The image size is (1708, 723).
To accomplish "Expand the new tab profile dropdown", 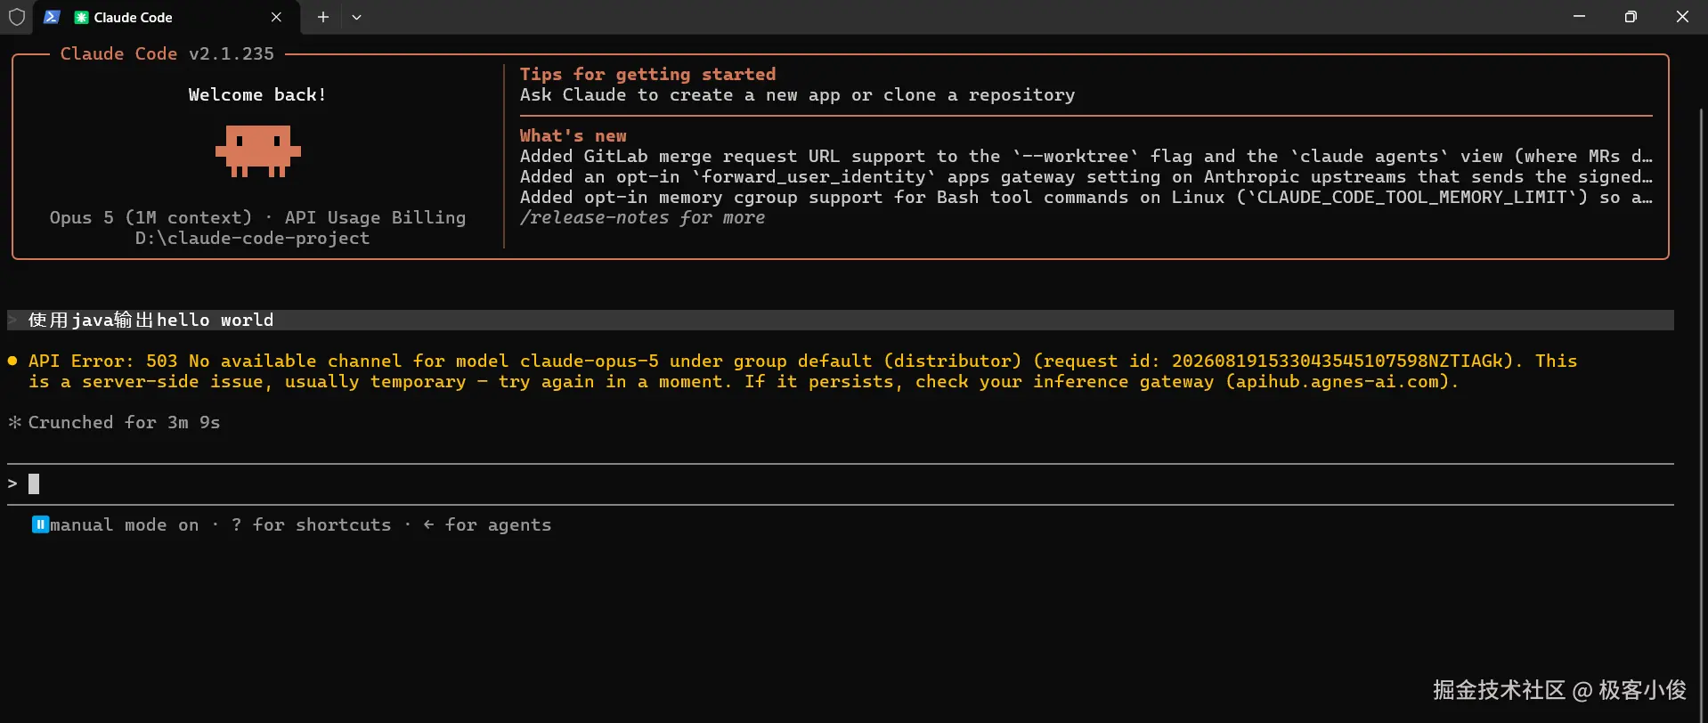I will point(356,17).
